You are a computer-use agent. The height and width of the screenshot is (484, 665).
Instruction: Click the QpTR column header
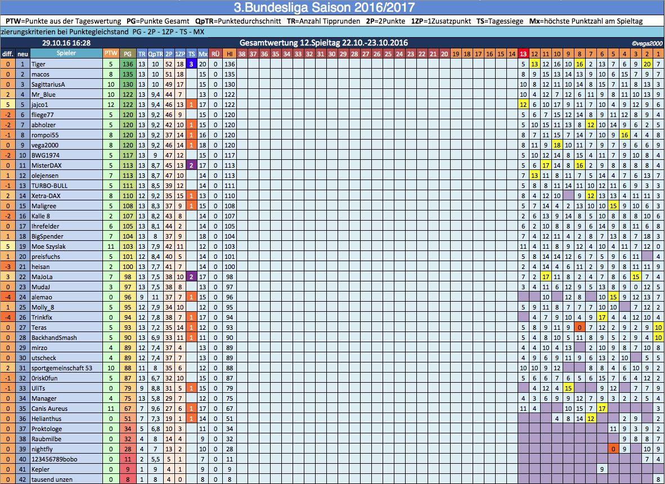click(x=154, y=53)
